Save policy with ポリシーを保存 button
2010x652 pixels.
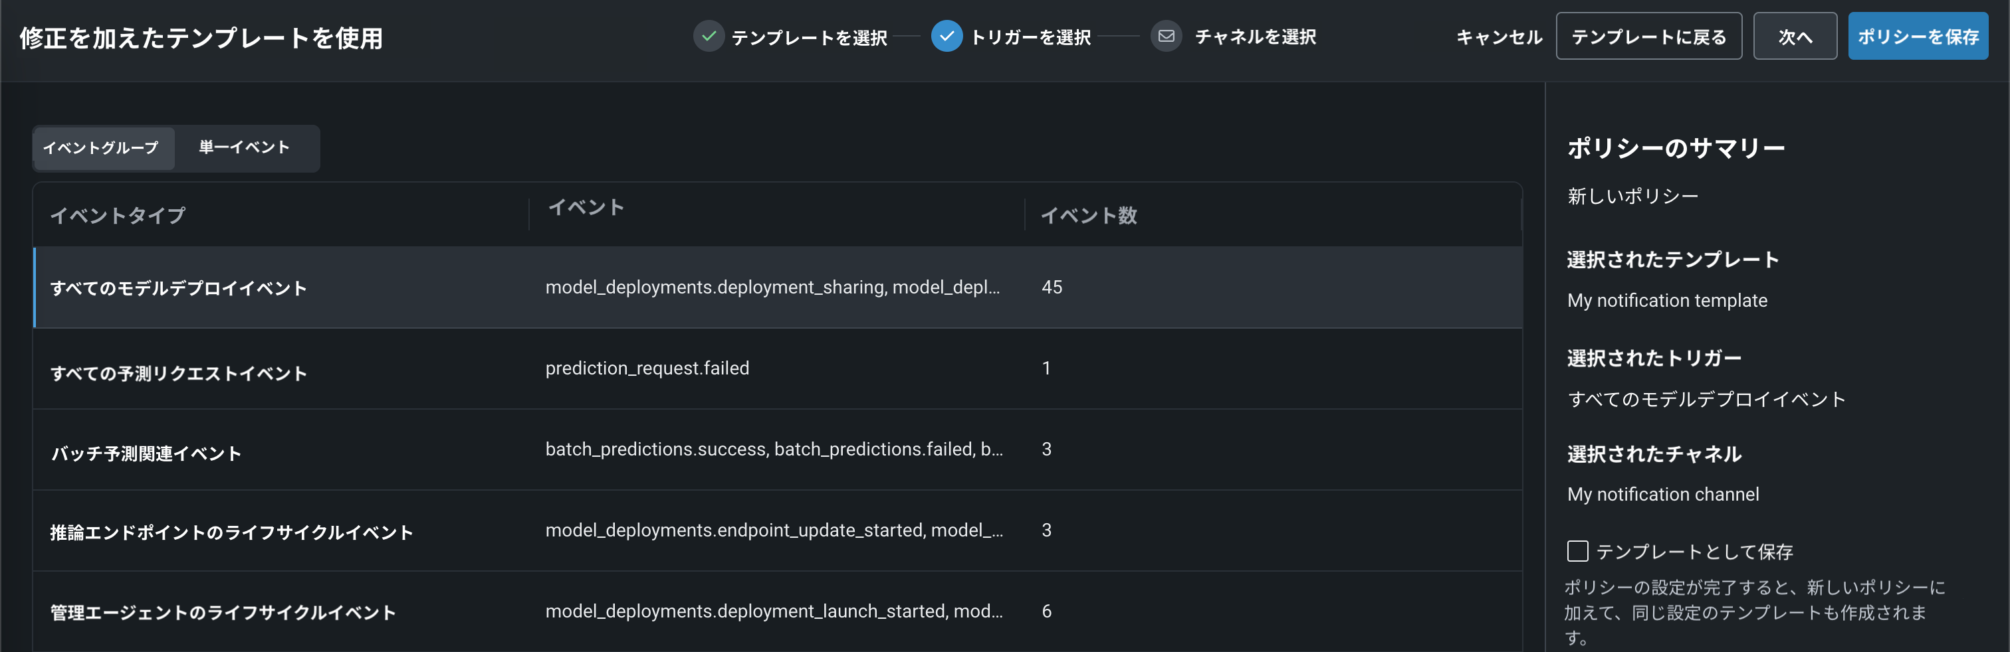[x=1917, y=37]
